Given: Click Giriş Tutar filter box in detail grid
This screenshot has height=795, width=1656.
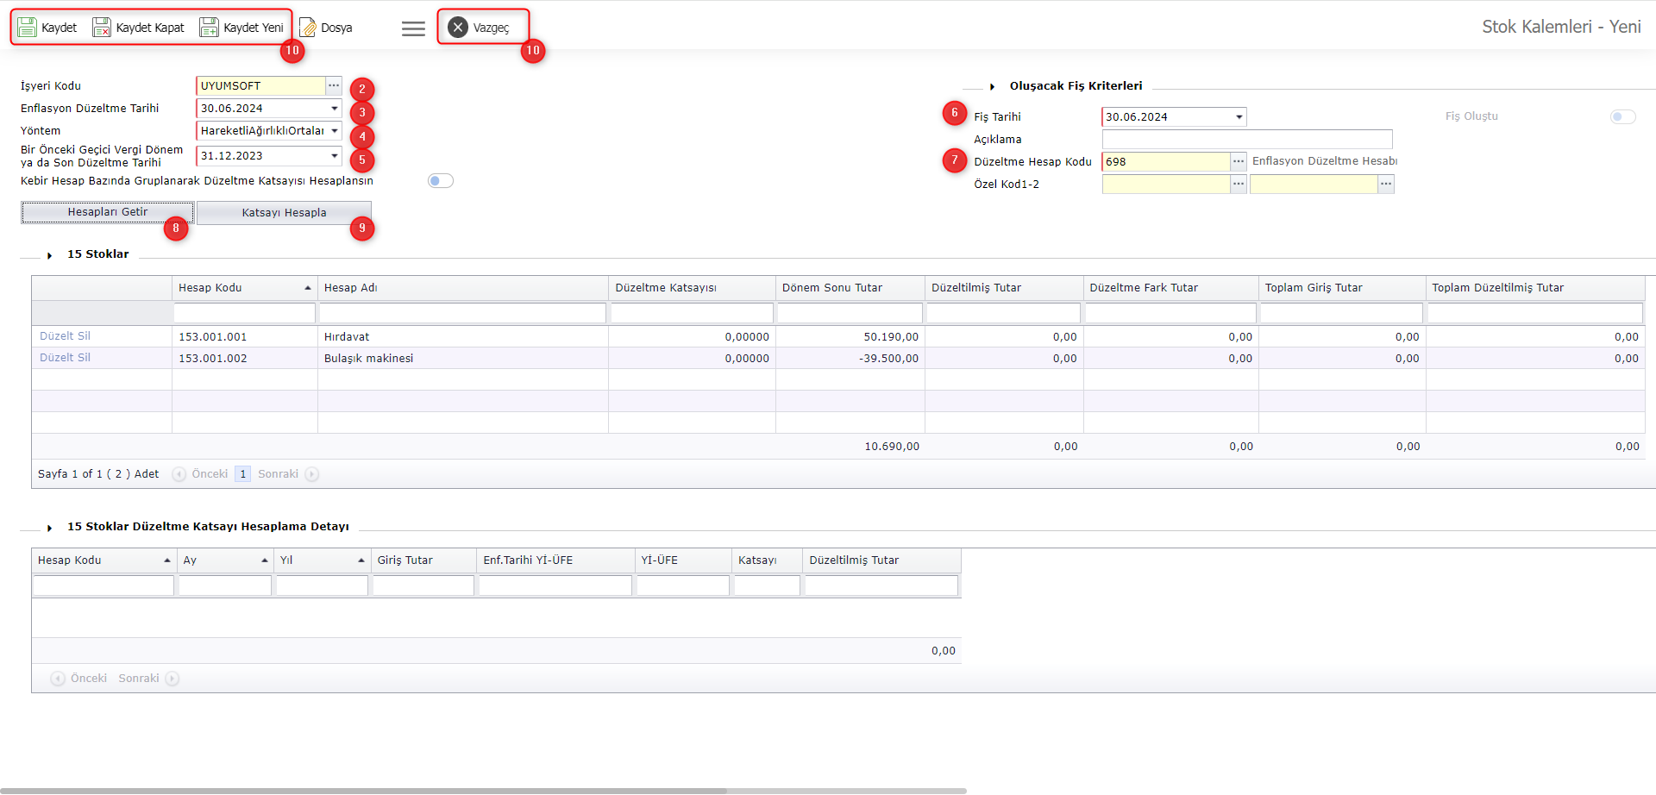Looking at the screenshot, I should [423, 585].
